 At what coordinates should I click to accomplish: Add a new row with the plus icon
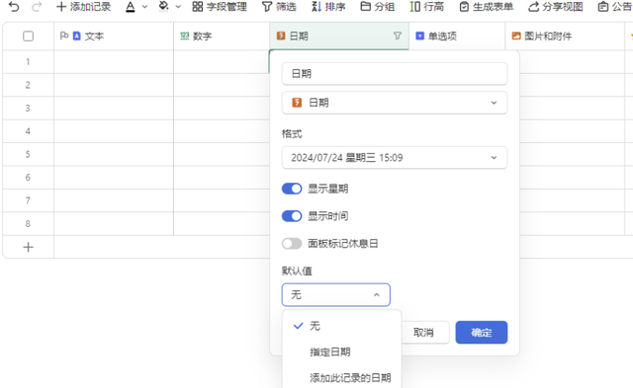[28, 247]
